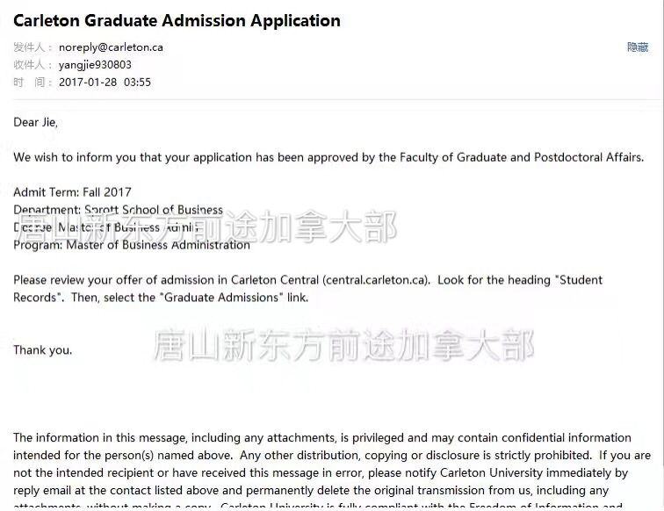Click the Degree line behind the watermark
Screen dimensions: 664x511
pos(106,227)
